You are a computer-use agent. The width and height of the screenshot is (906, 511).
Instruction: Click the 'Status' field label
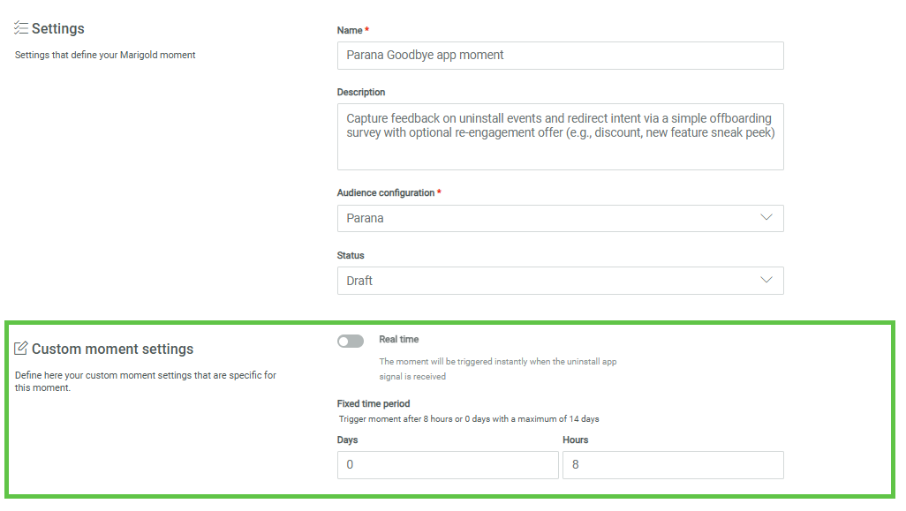coord(351,255)
